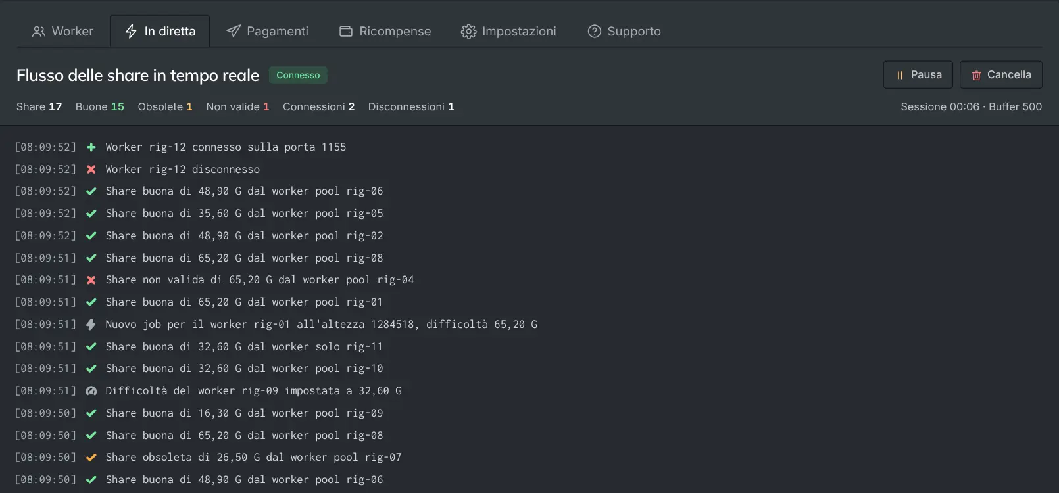Click the checkmark icon for rig-01 share
This screenshot has width=1059, height=493.
click(91, 302)
